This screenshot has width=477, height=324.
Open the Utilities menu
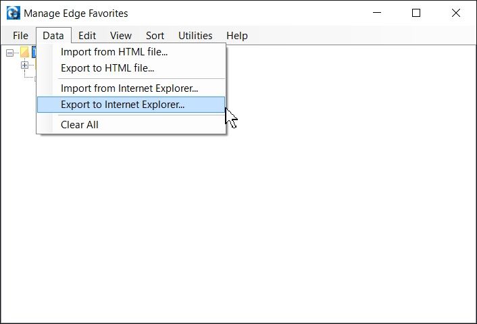click(195, 36)
